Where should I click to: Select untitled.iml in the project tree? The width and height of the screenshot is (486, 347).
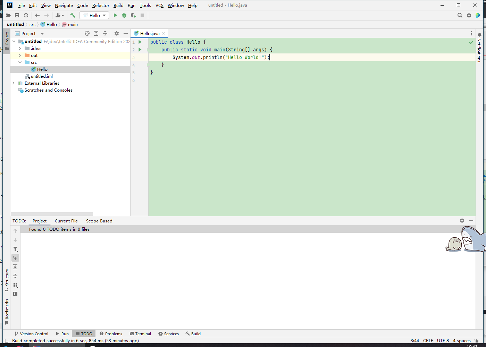[x=70, y=76]
